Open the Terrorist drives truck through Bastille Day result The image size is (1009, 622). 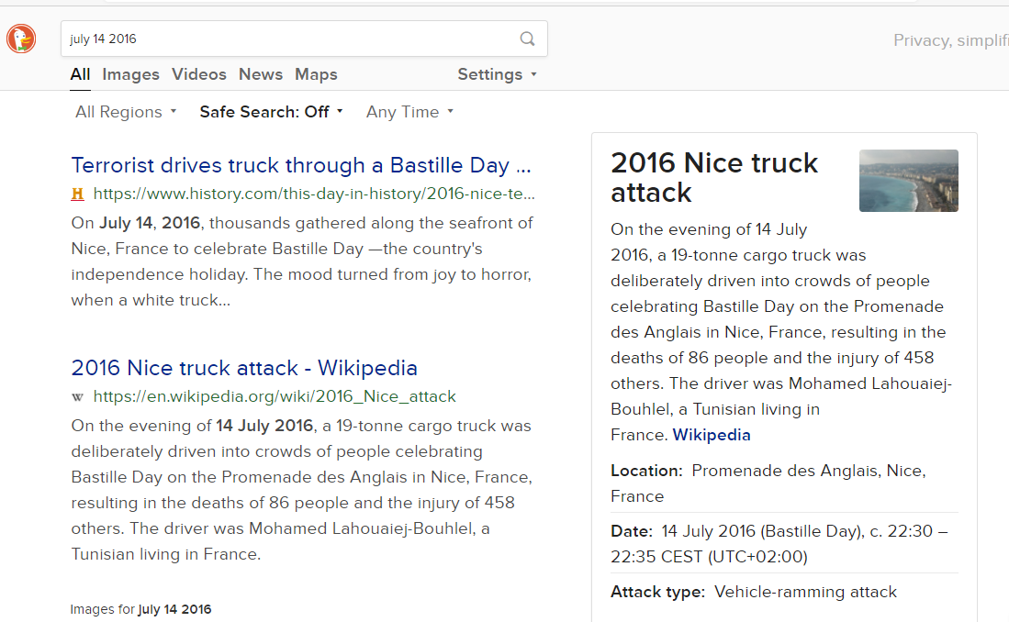click(301, 165)
